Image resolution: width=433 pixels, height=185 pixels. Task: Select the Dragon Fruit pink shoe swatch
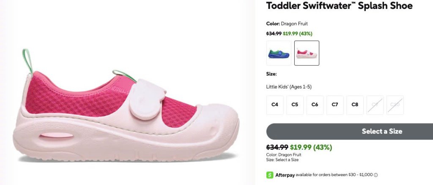(307, 53)
